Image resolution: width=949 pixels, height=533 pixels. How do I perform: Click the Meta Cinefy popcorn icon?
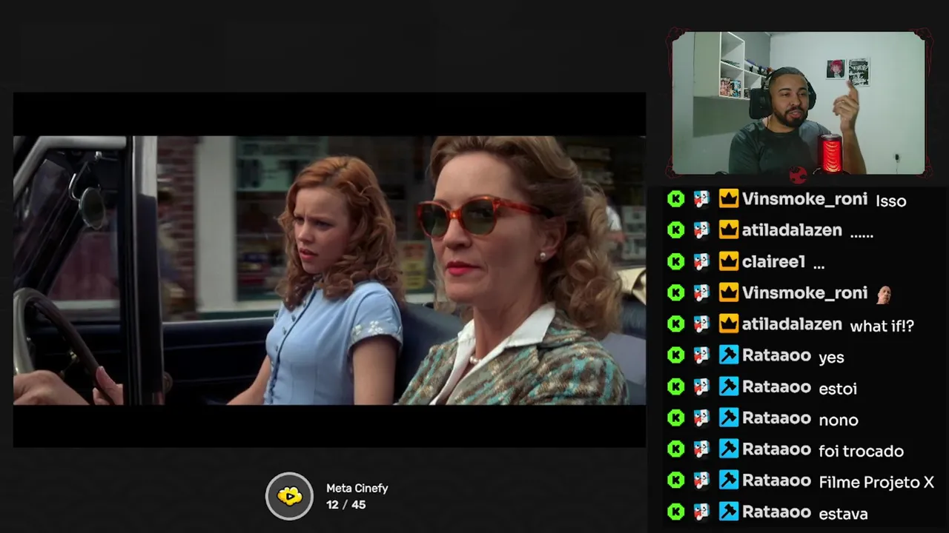point(290,496)
